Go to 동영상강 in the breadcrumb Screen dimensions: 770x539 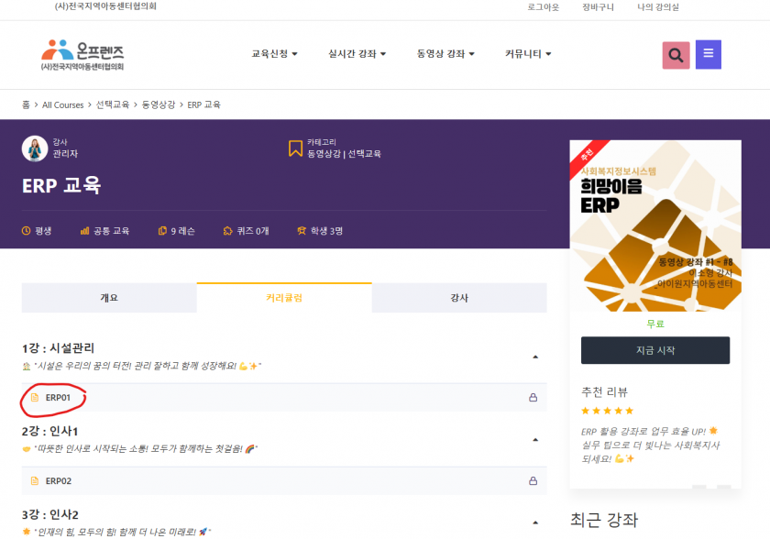[158, 104]
